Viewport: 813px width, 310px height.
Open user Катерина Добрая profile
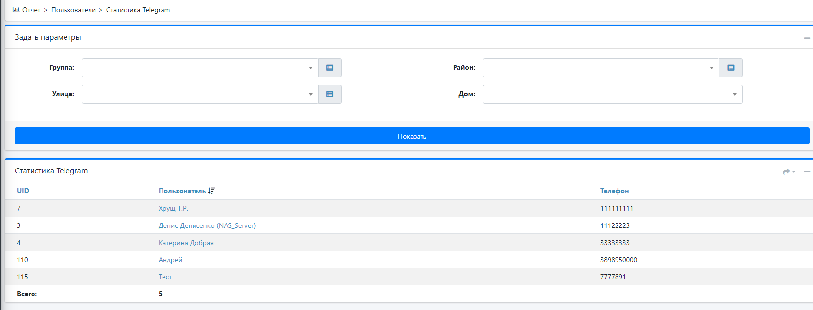186,243
